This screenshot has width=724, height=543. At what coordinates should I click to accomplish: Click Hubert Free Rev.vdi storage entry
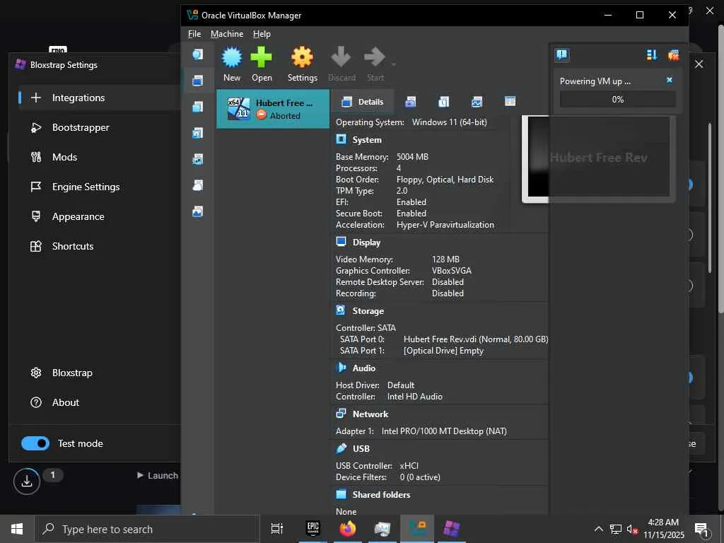click(x=476, y=339)
